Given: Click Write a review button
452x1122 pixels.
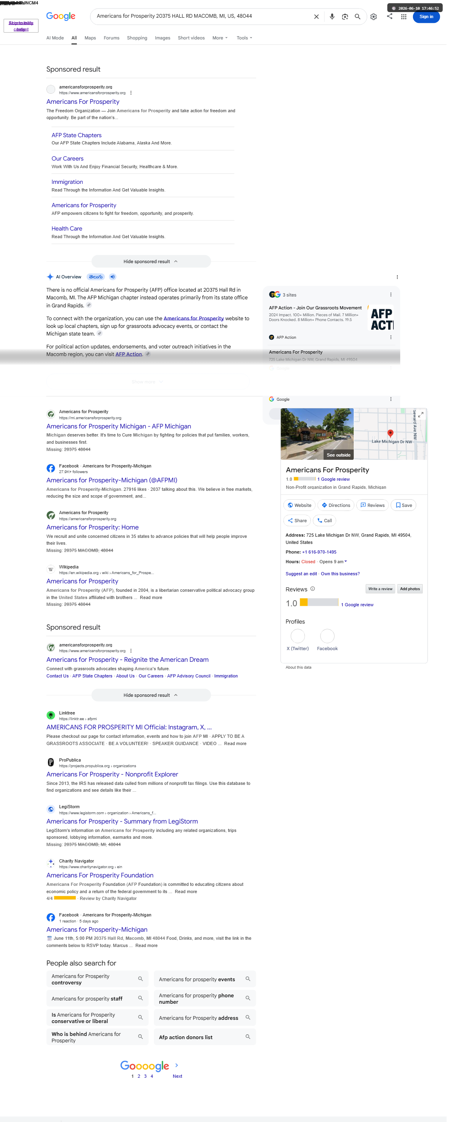Looking at the screenshot, I should (x=380, y=589).
